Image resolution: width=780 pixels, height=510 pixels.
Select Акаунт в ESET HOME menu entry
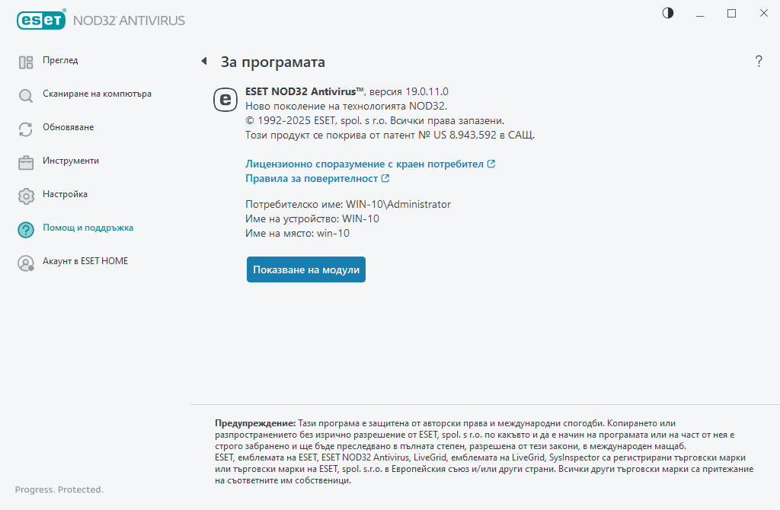[x=85, y=261]
